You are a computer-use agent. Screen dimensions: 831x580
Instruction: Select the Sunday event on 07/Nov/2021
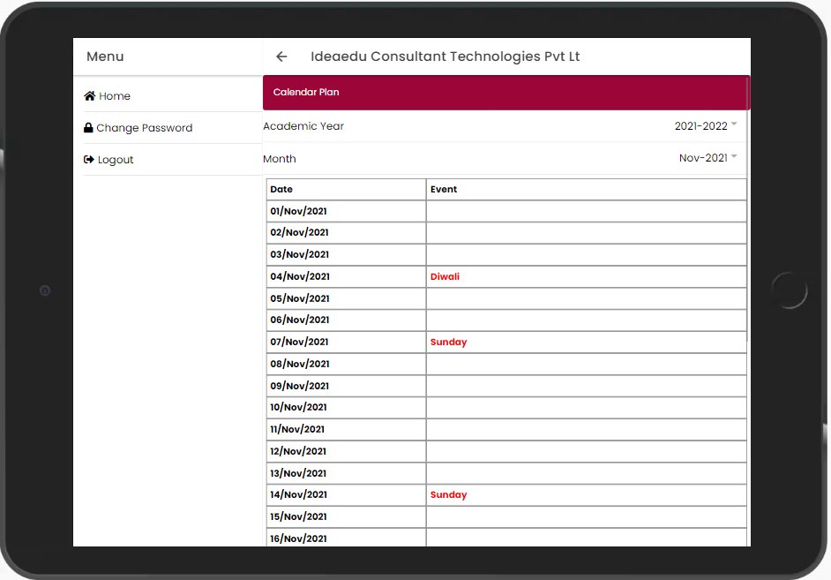pyautogui.click(x=448, y=342)
